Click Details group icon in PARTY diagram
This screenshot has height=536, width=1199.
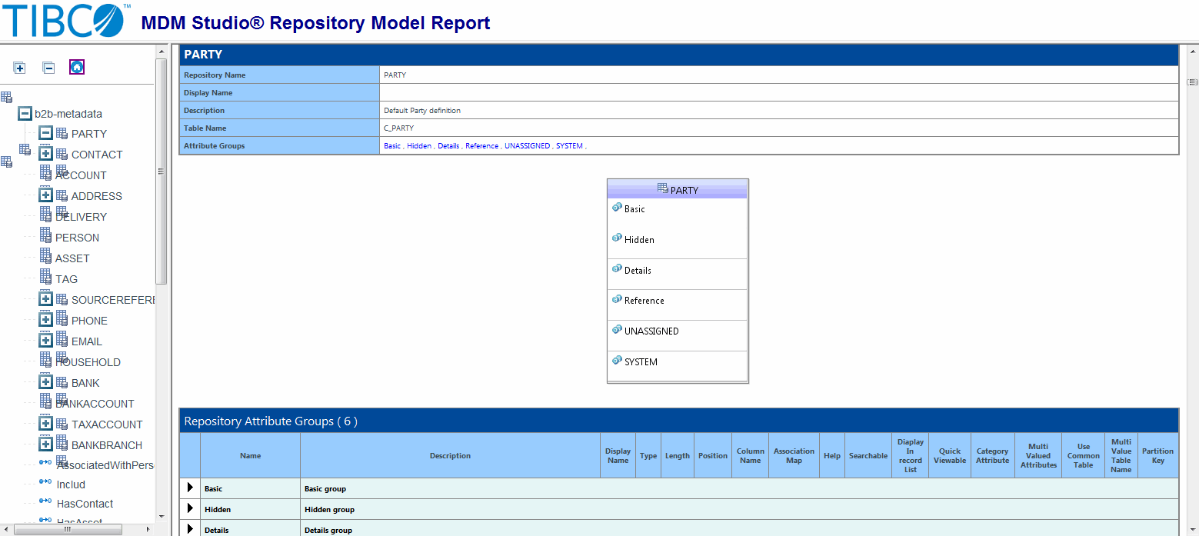click(617, 269)
